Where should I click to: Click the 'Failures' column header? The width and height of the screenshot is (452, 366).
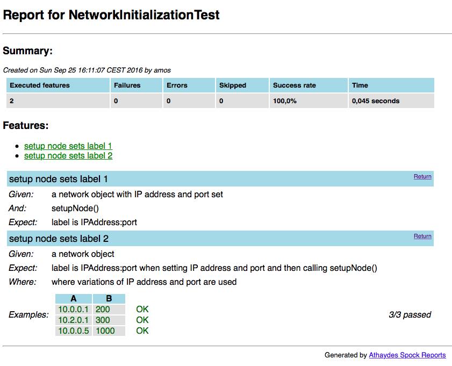coord(127,85)
